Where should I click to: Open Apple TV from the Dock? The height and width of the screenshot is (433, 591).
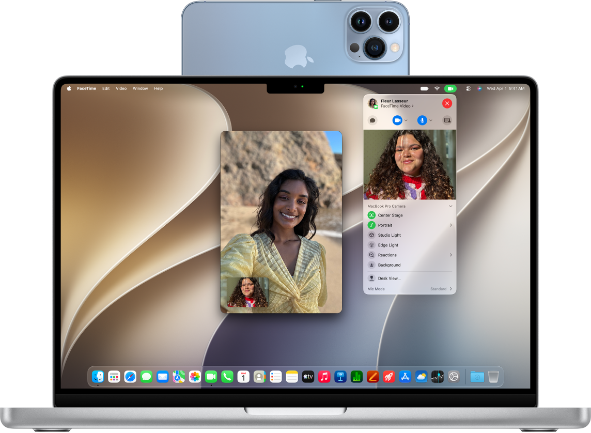(308, 377)
